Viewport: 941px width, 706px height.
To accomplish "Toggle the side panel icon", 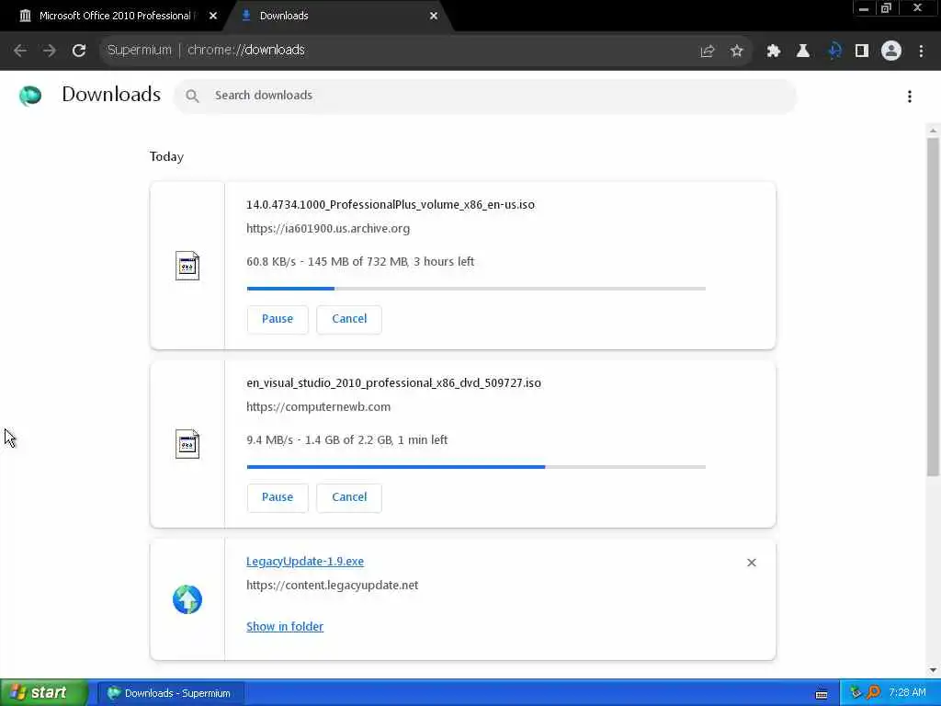I will 862,51.
